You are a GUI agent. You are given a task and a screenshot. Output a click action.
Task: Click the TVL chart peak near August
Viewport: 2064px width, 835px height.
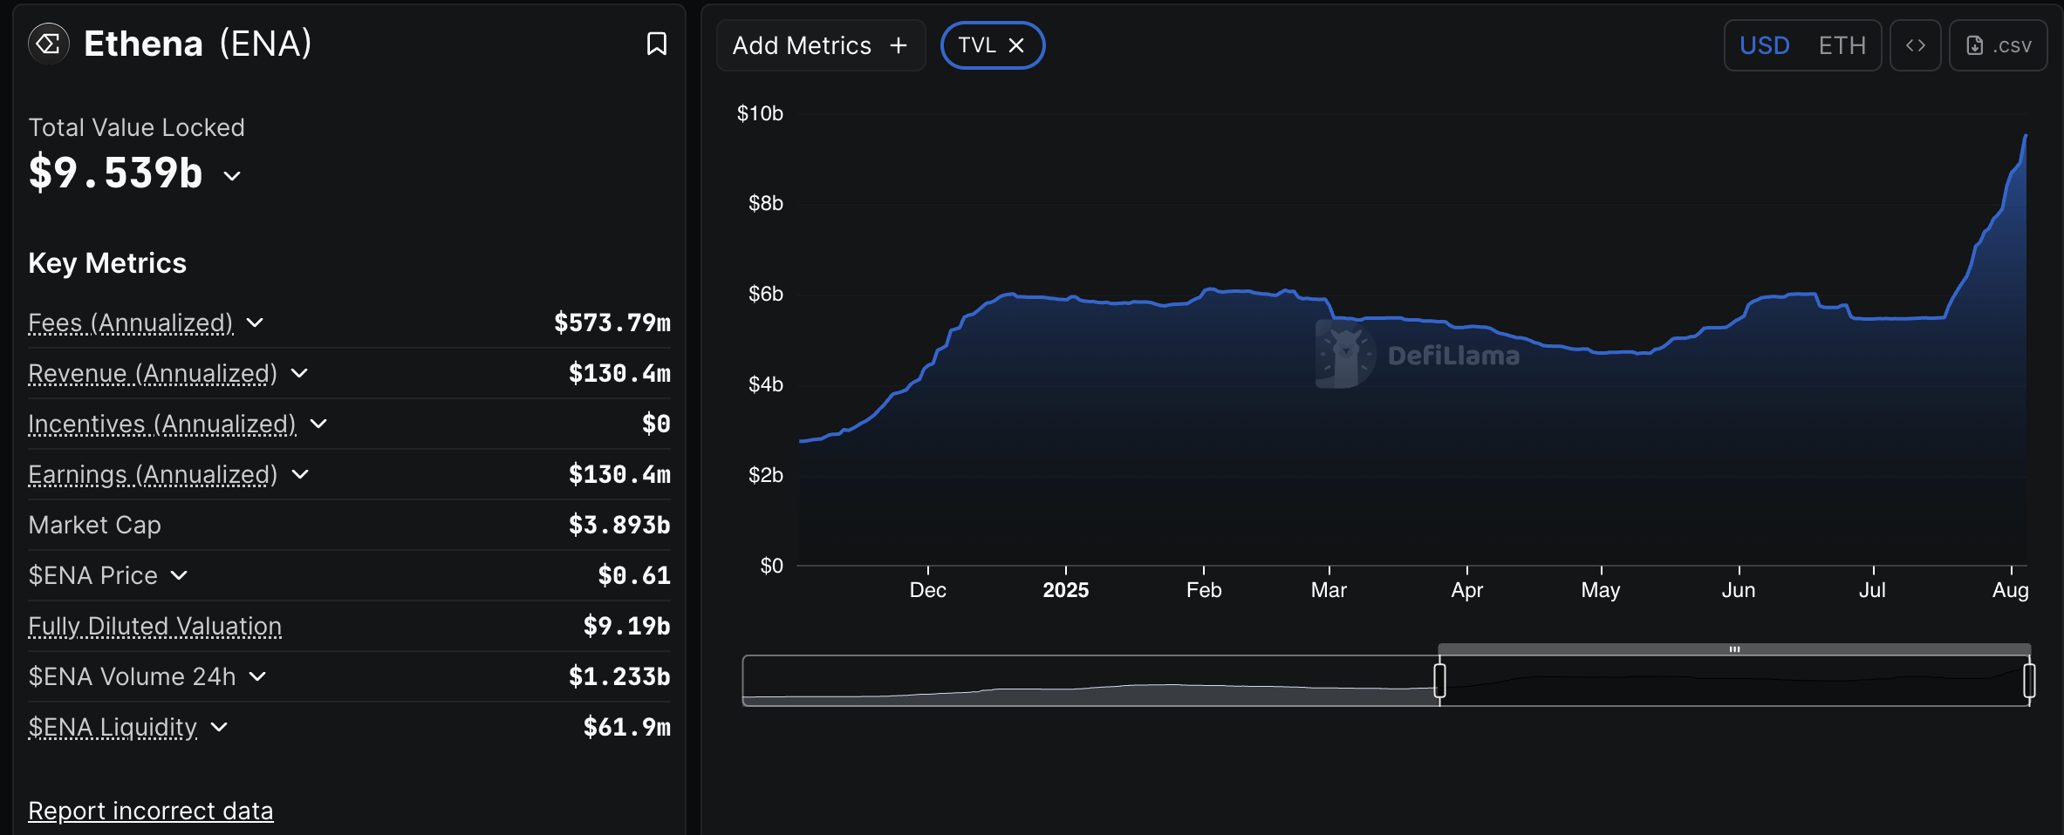tap(2025, 137)
